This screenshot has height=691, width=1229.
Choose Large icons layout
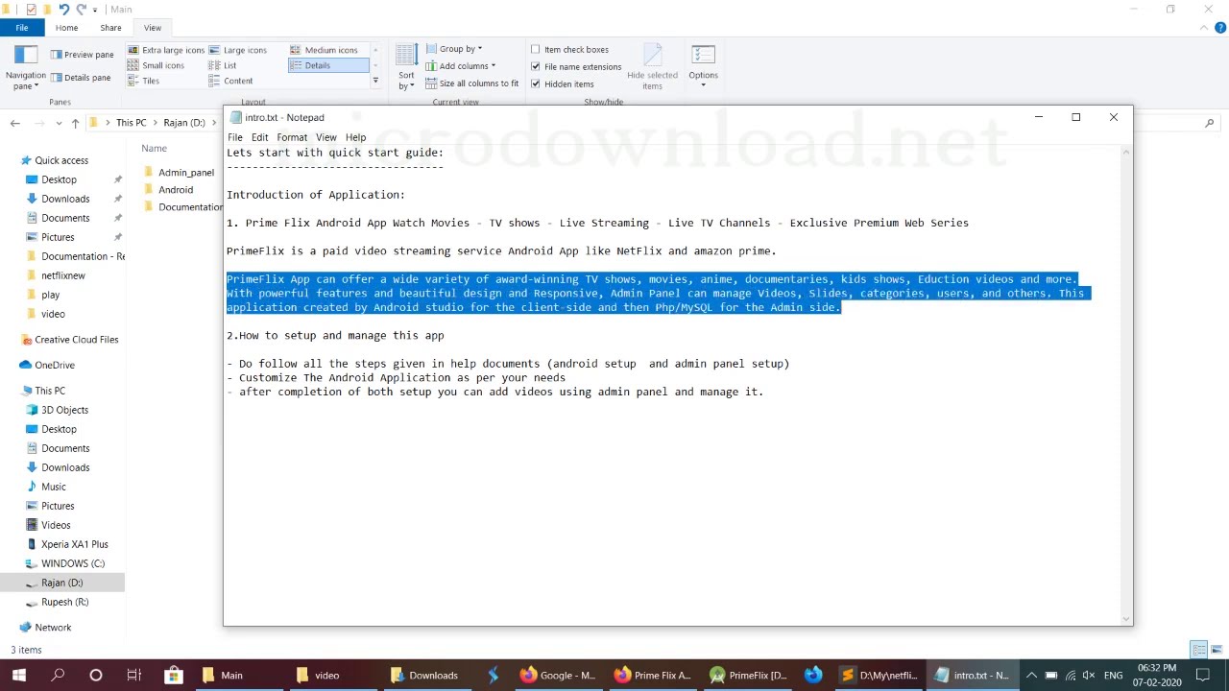click(237, 50)
